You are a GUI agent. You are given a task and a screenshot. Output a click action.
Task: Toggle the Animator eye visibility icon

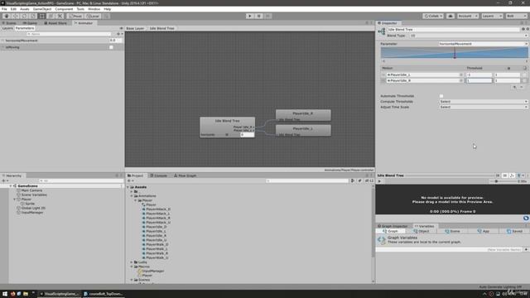(122, 28)
